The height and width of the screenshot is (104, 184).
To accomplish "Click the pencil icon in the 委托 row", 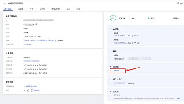I will [28, 90].
